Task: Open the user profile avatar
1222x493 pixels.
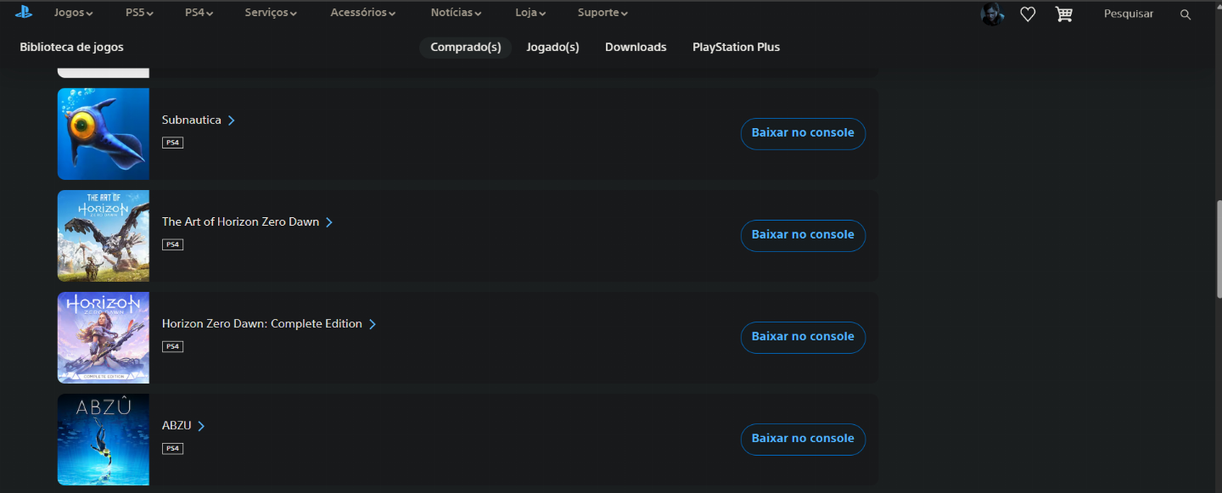Action: click(x=992, y=14)
